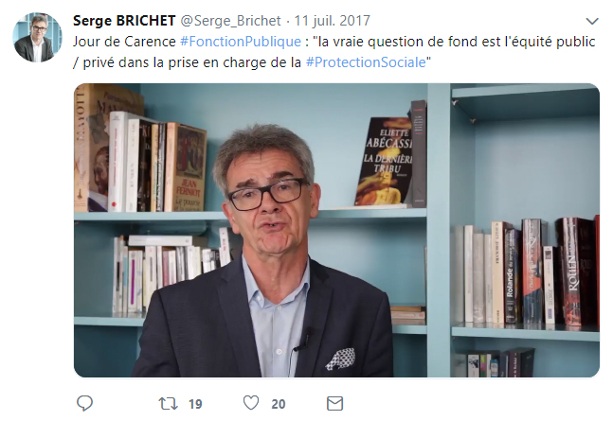The width and height of the screenshot is (613, 421).
Task: Like the tweet with the heart icon
Action: click(x=251, y=403)
